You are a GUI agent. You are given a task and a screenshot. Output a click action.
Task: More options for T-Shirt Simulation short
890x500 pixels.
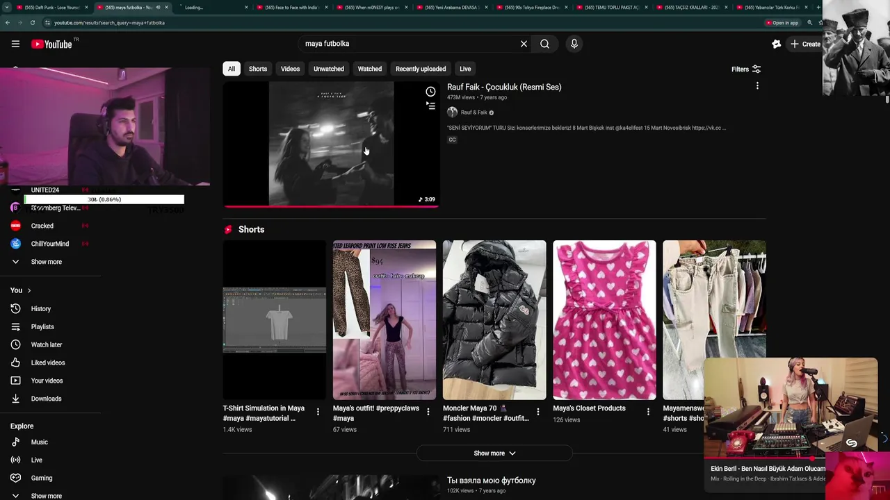(x=318, y=412)
